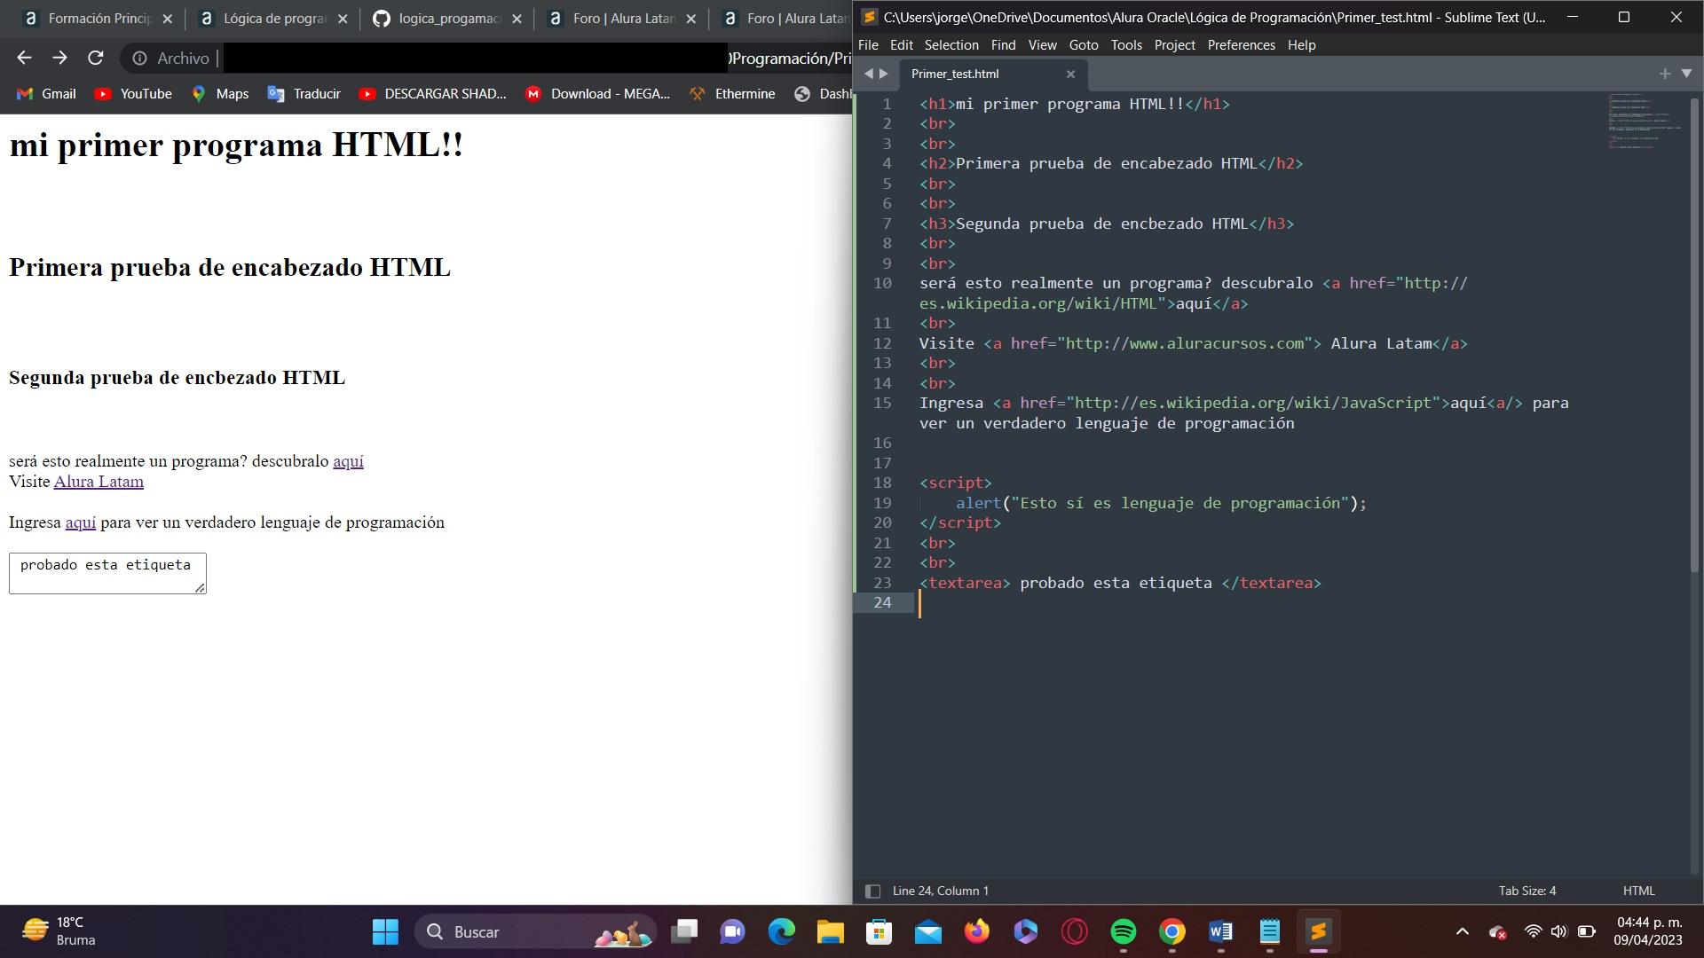Screen dimensions: 1704x958
Task: Open Firefox from the taskbar
Action: click(x=976, y=931)
